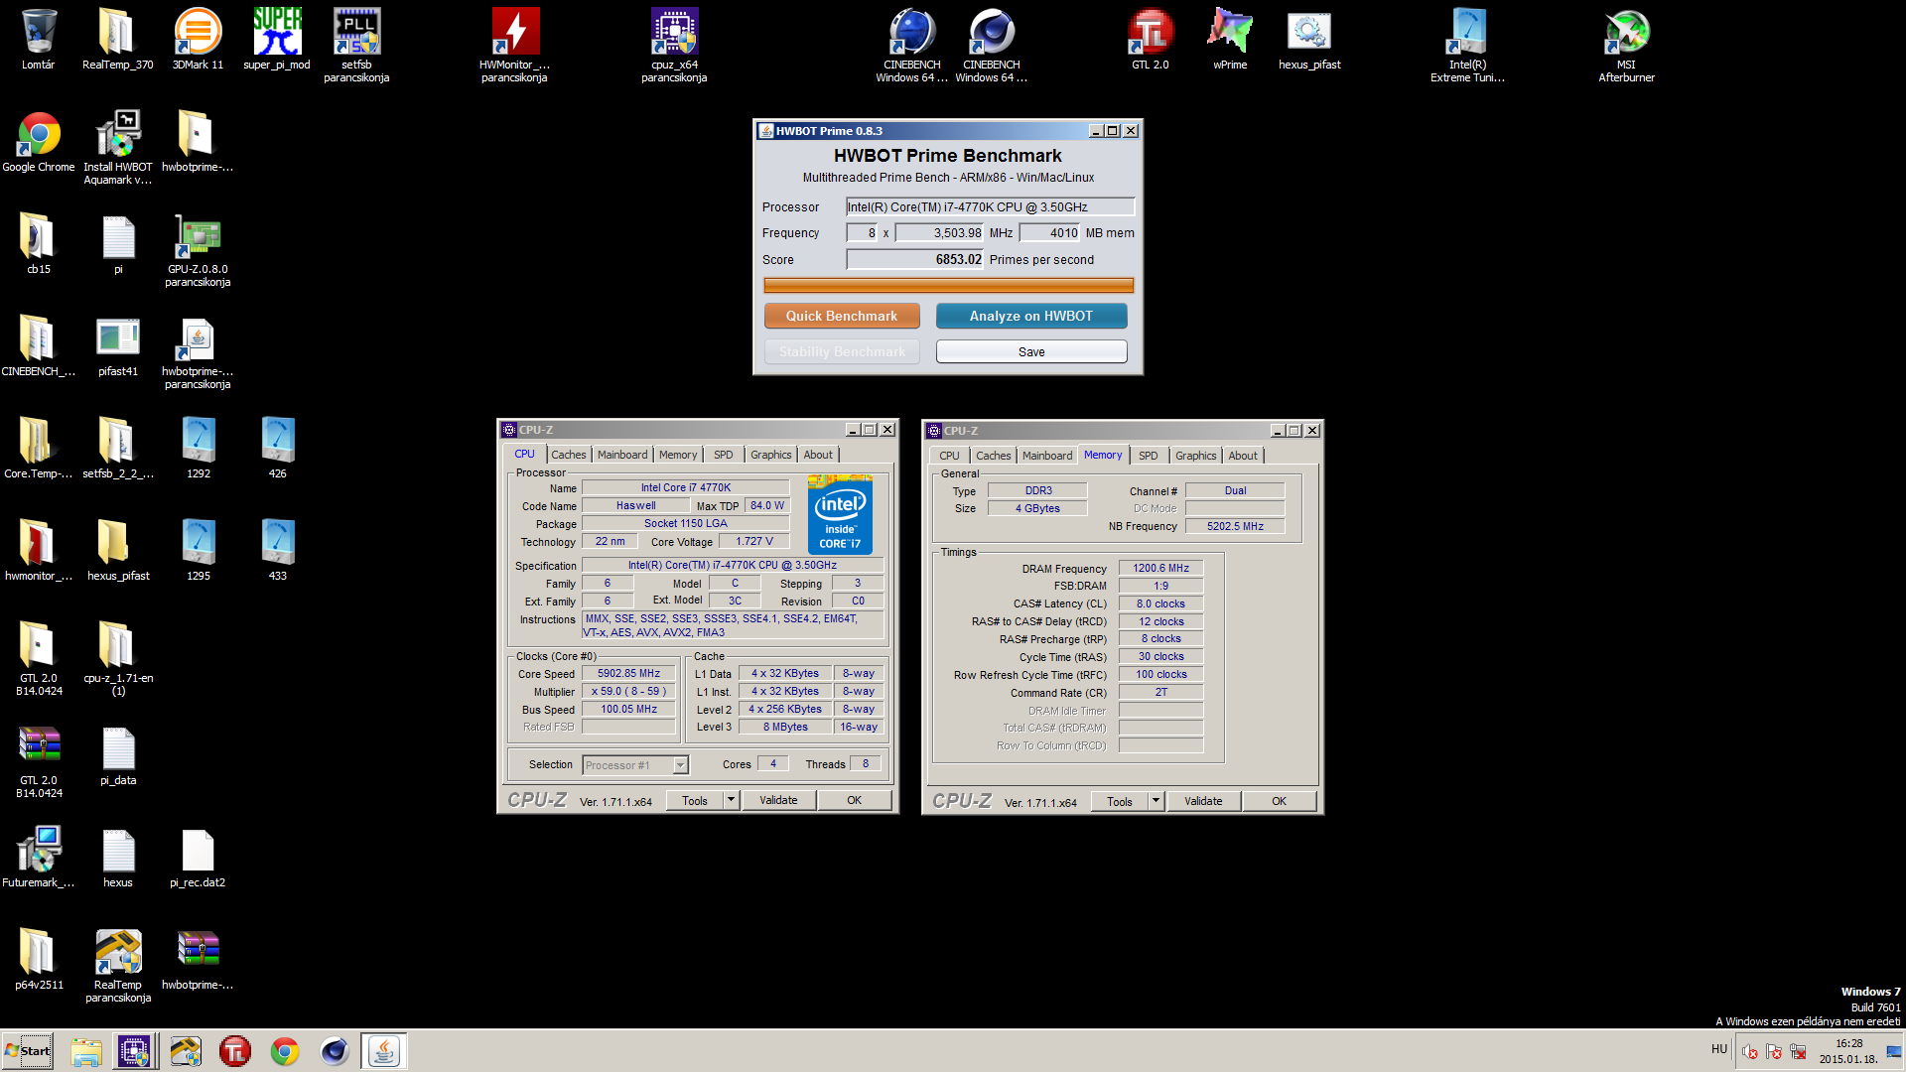The image size is (1906, 1072).
Task: Click the Score field showing 6853.02
Action: [x=914, y=259]
